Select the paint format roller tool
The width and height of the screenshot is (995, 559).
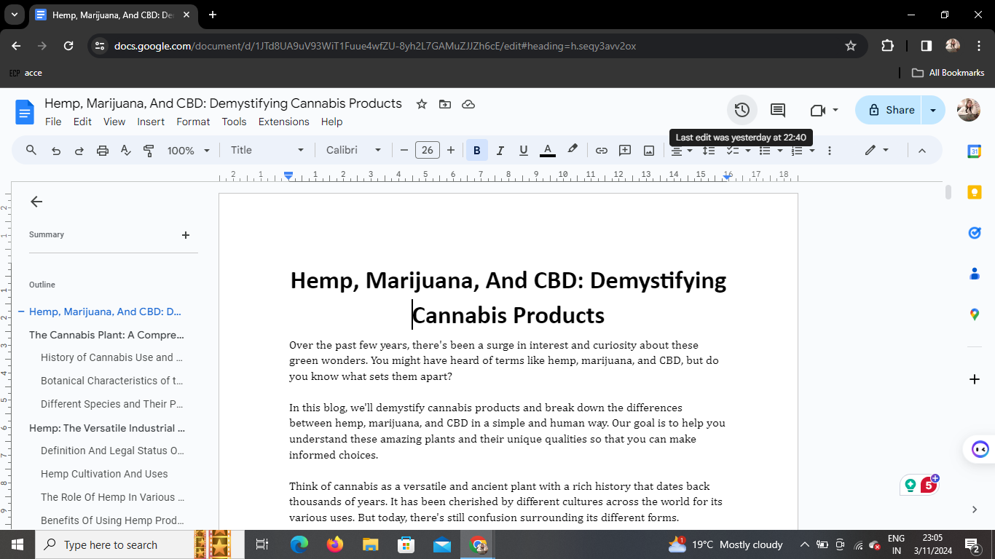tap(149, 151)
